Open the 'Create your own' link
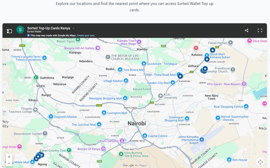270x168 pixels. coord(86,36)
